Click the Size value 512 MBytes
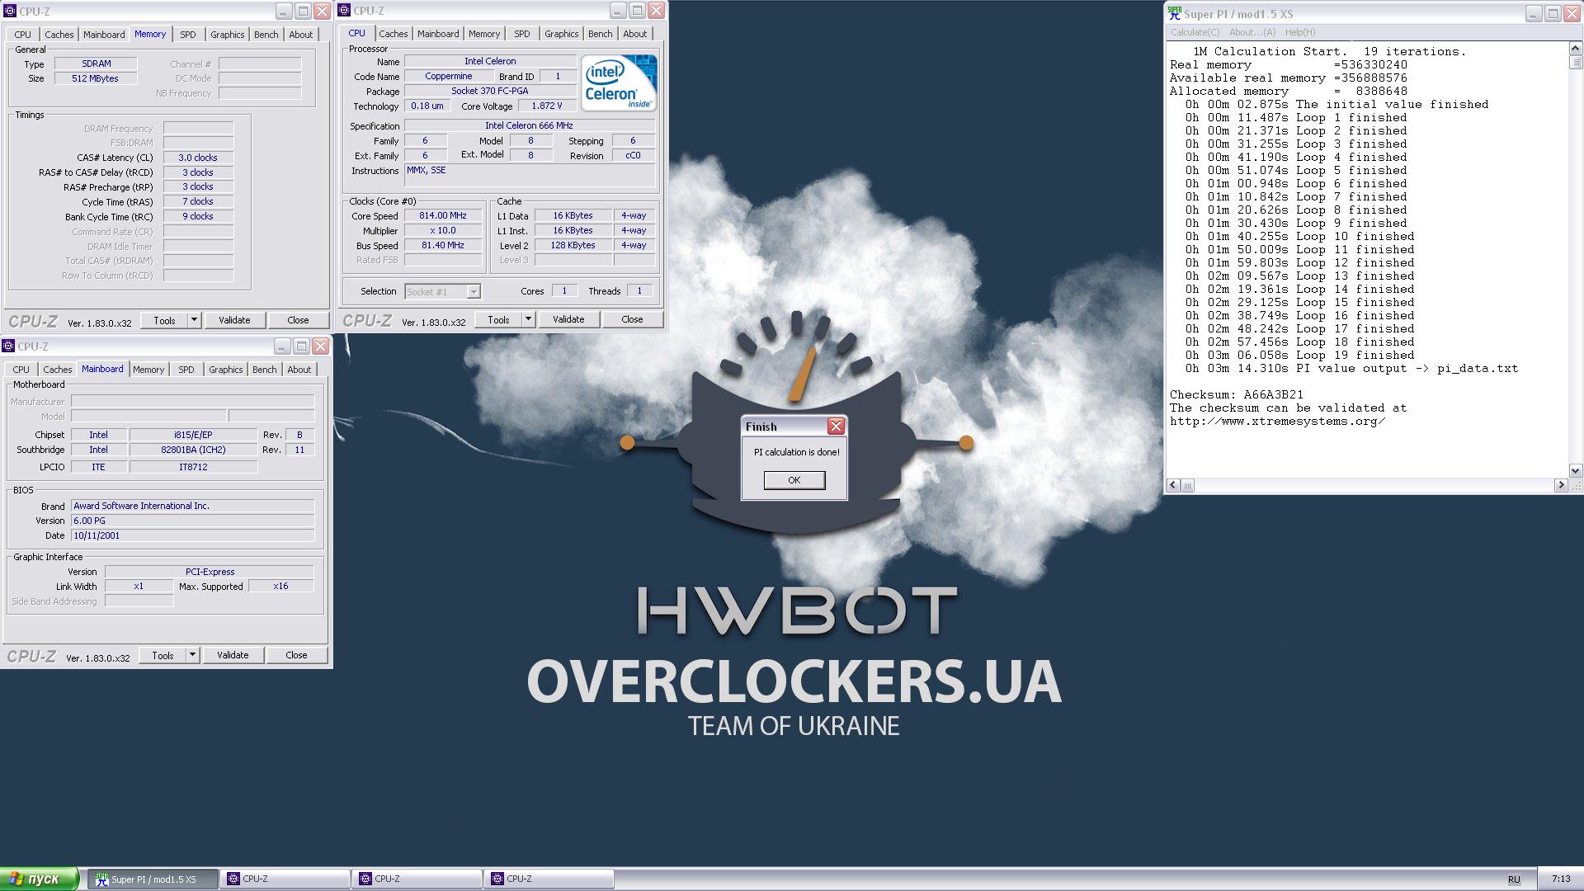Image resolution: width=1584 pixels, height=891 pixels. pyautogui.click(x=96, y=78)
